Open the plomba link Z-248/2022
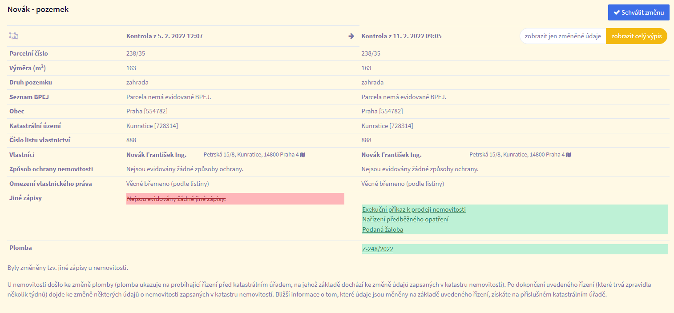Image resolution: width=674 pixels, height=313 pixels. pyautogui.click(x=378, y=249)
